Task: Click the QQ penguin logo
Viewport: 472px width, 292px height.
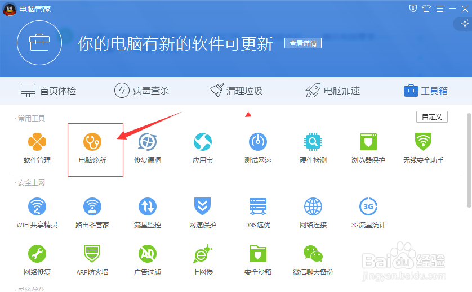Action: [x=10, y=9]
